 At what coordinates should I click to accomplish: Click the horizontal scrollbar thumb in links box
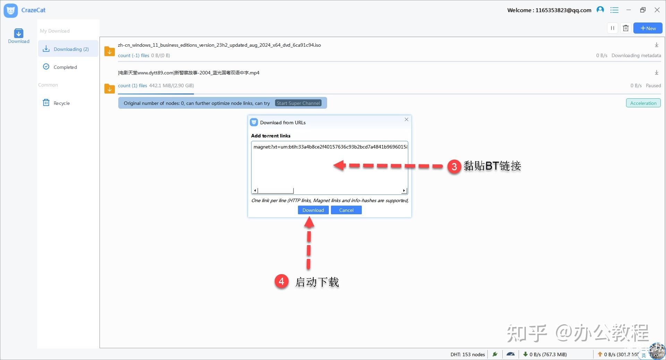276,191
